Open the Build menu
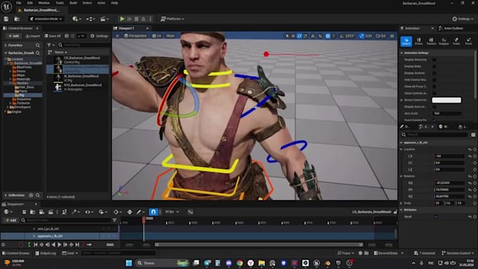 [x=73, y=3]
